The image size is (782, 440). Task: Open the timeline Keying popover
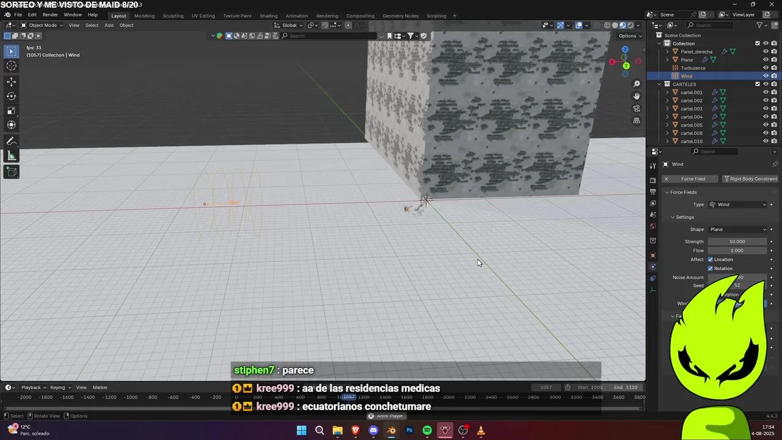pyautogui.click(x=60, y=387)
